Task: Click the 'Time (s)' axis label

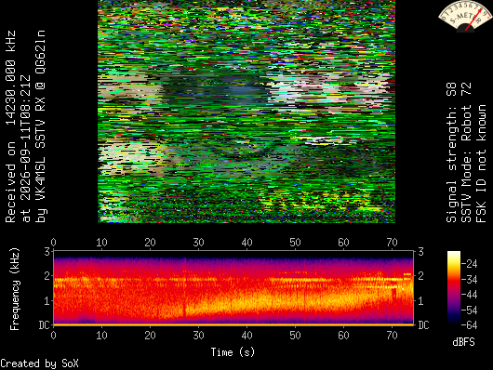Action: pos(233,352)
